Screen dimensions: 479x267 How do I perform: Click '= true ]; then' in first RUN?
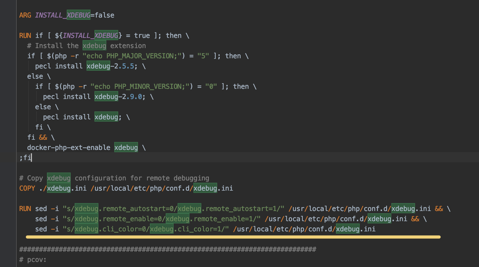(x=154, y=36)
